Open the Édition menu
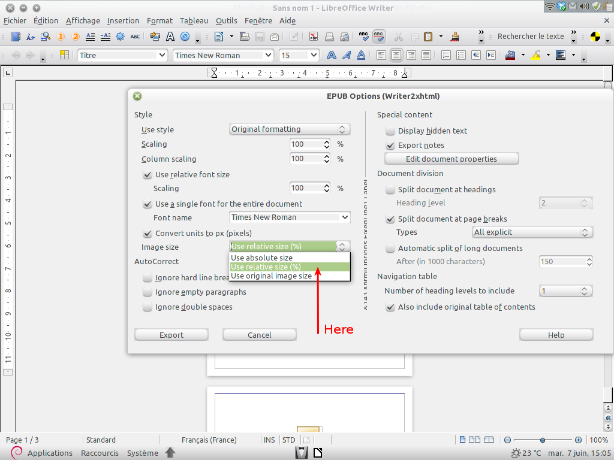Viewport: 614px width, 460px height. click(46, 21)
